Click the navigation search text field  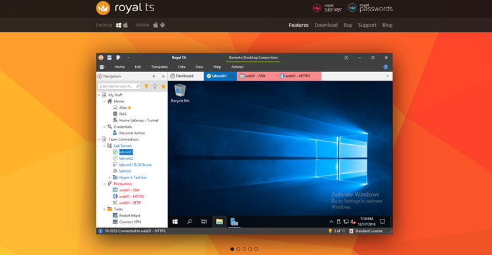(119, 87)
